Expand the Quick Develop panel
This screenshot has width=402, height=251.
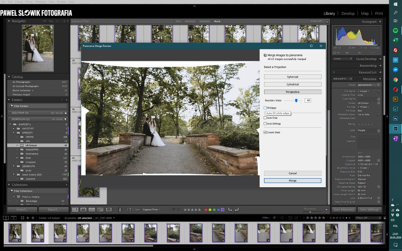pyautogui.click(x=380, y=59)
